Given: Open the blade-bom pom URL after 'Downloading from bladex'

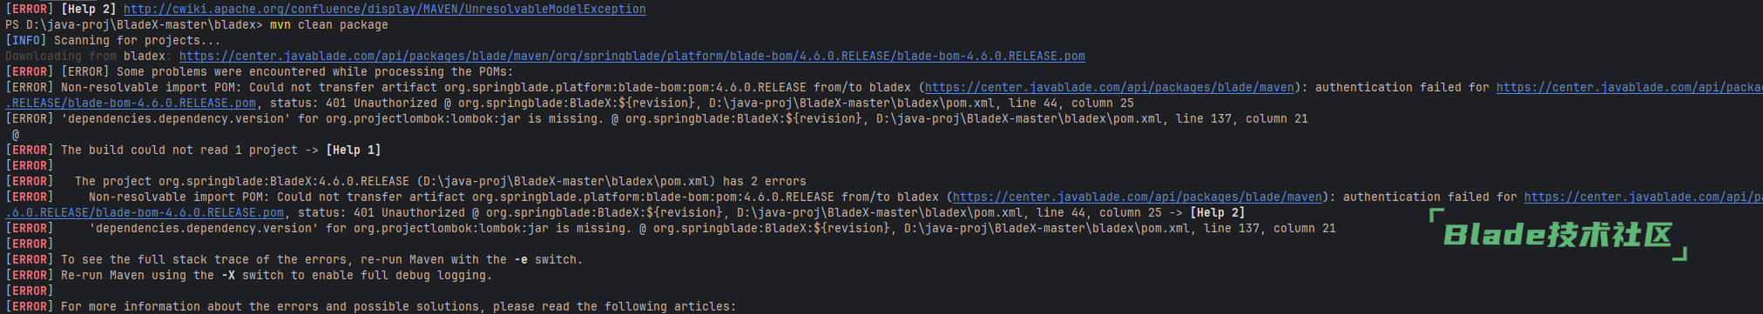Looking at the screenshot, I should coord(632,56).
